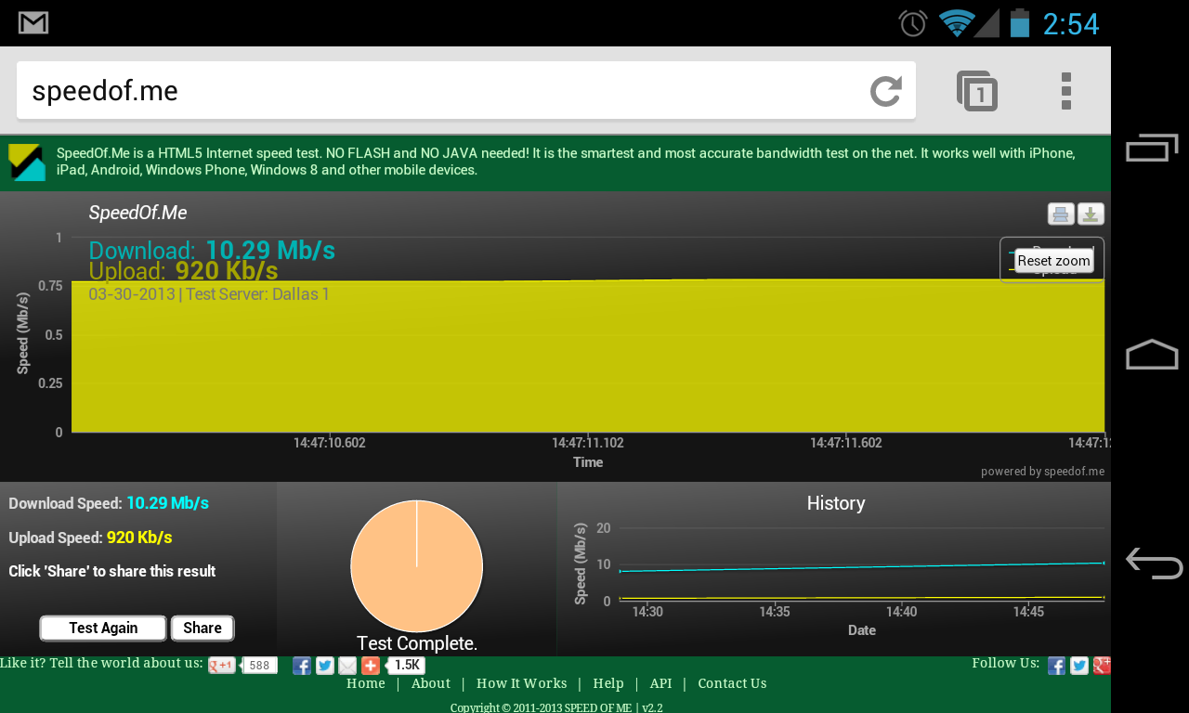Image resolution: width=1189 pixels, height=713 pixels.
Task: Reload the speedof.me page
Action: 886,91
